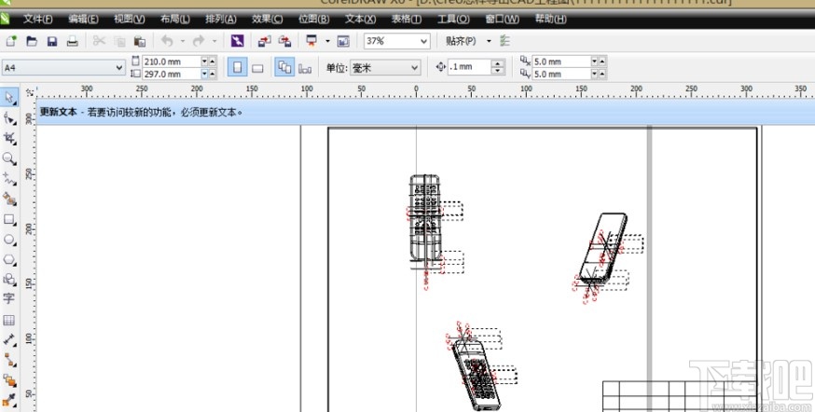Expand the application launcher dropdown arrow

coord(327,41)
